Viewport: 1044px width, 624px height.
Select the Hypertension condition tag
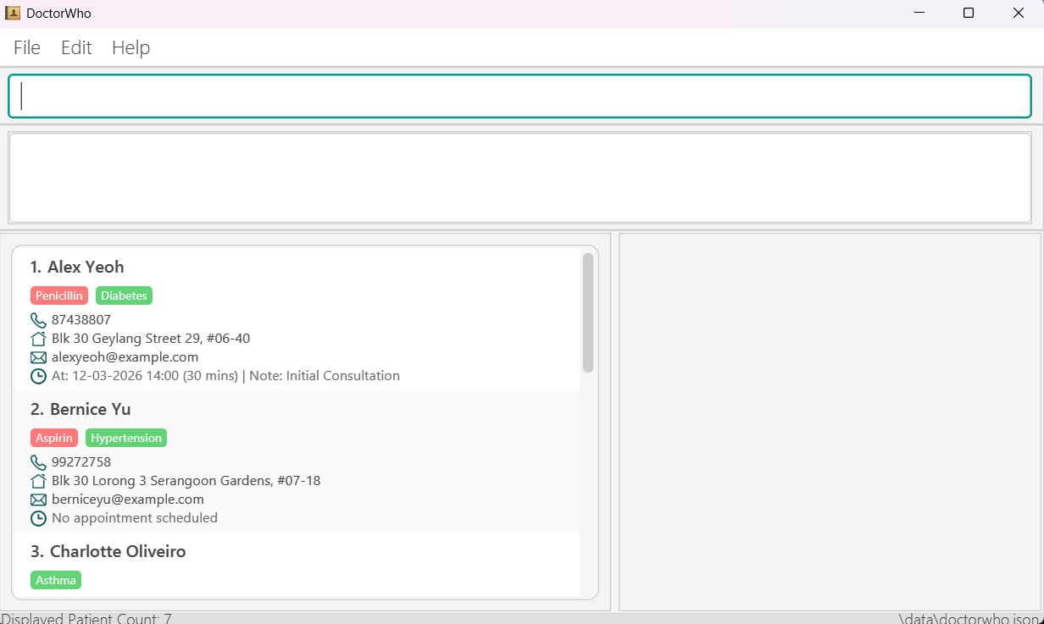(126, 438)
